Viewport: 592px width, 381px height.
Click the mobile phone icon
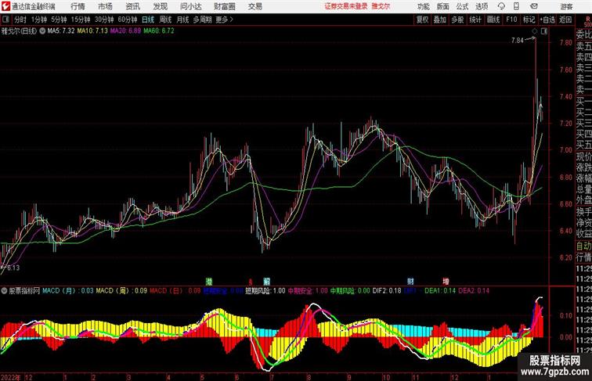tap(516, 6)
